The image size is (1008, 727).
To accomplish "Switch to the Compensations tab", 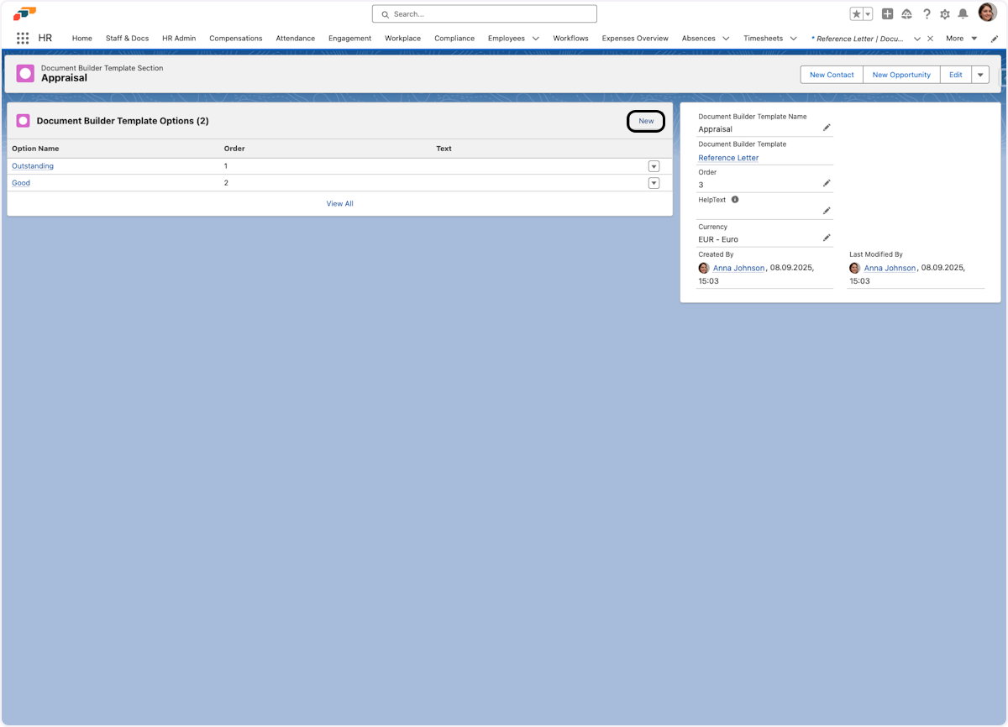I will pyautogui.click(x=235, y=39).
